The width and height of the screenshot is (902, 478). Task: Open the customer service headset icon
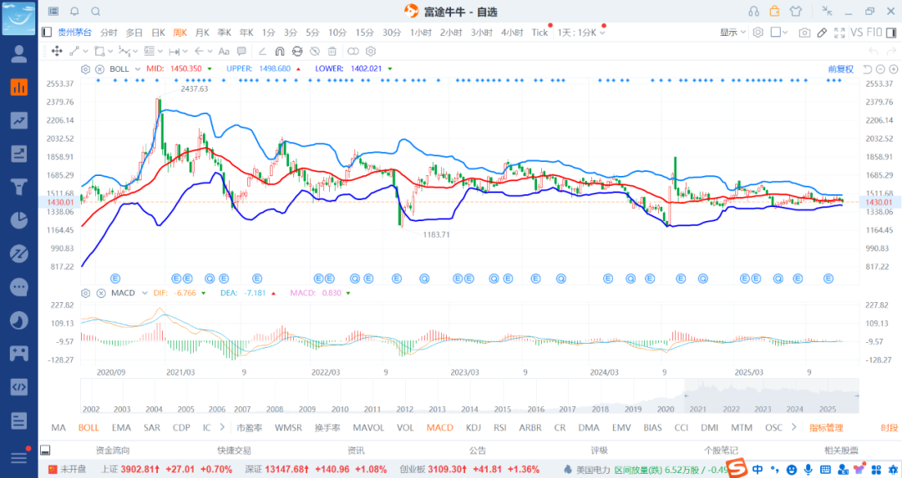click(x=753, y=12)
